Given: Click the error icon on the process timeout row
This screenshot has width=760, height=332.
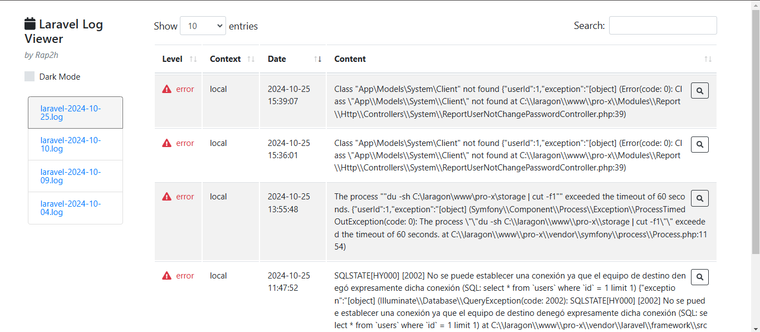Looking at the screenshot, I should pos(166,196).
